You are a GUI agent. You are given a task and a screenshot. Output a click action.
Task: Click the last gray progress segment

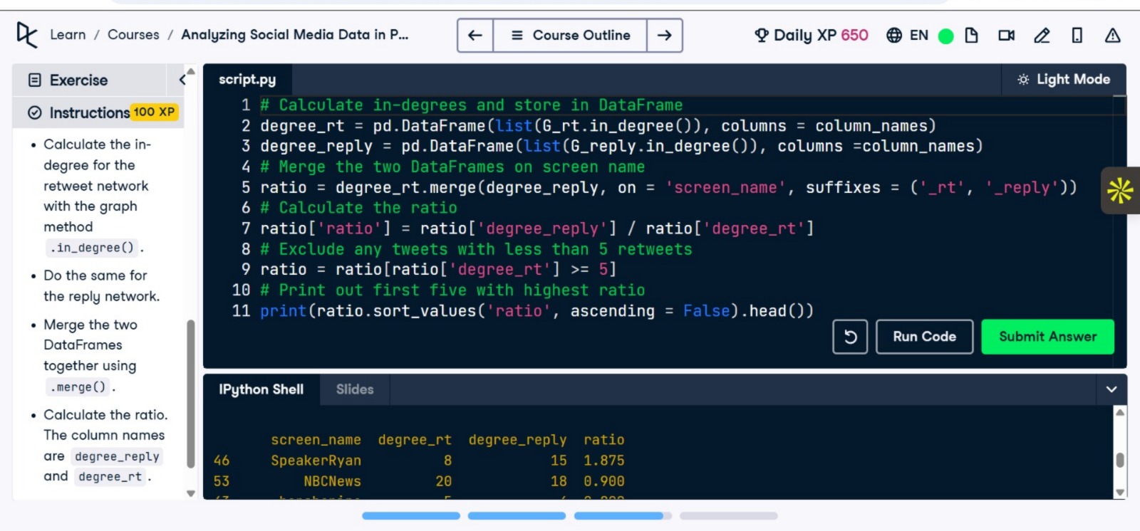point(728,515)
